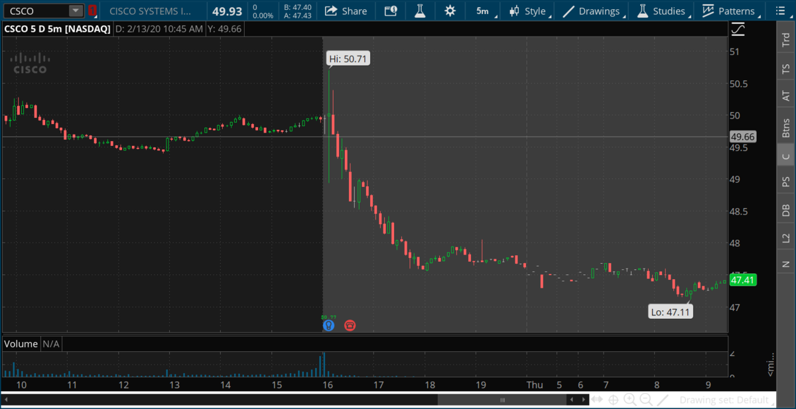Screen dimensions: 796x409
Task: Click the line drawing tool icon at bottom
Action: coord(663,400)
